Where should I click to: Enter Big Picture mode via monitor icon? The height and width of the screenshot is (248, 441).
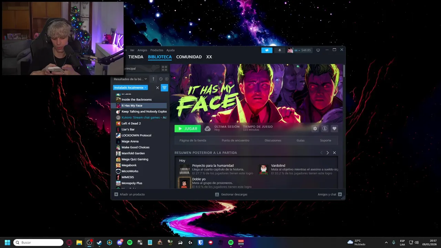[x=318, y=50]
